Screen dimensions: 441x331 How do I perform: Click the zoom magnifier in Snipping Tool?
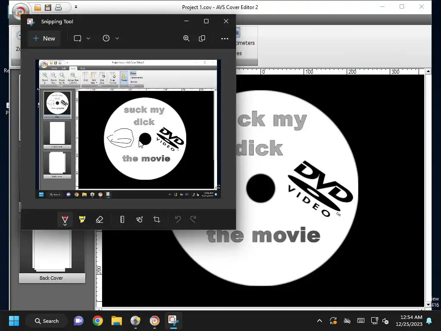186,38
